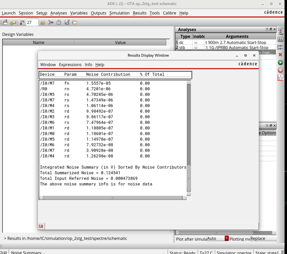287x254 pixels.
Task: Close the lower right panel X icon
Action: pos(275,126)
